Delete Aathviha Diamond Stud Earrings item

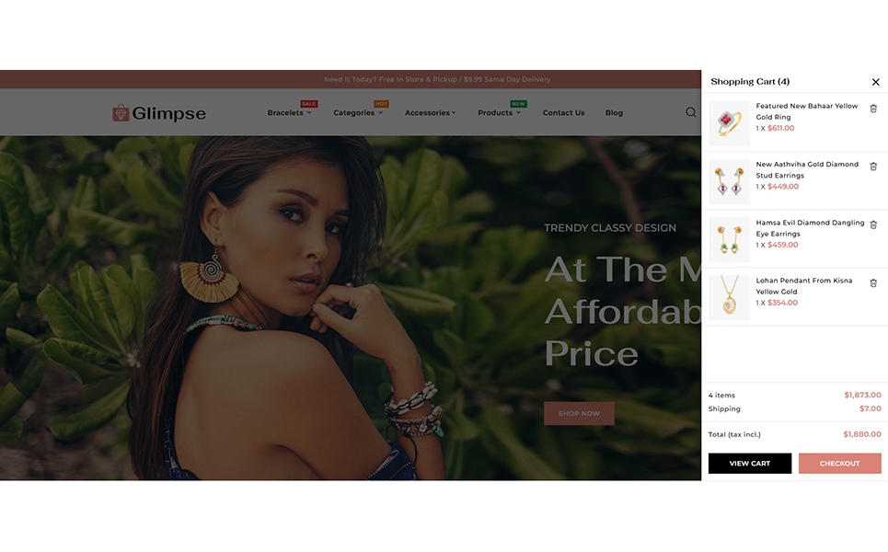click(873, 167)
